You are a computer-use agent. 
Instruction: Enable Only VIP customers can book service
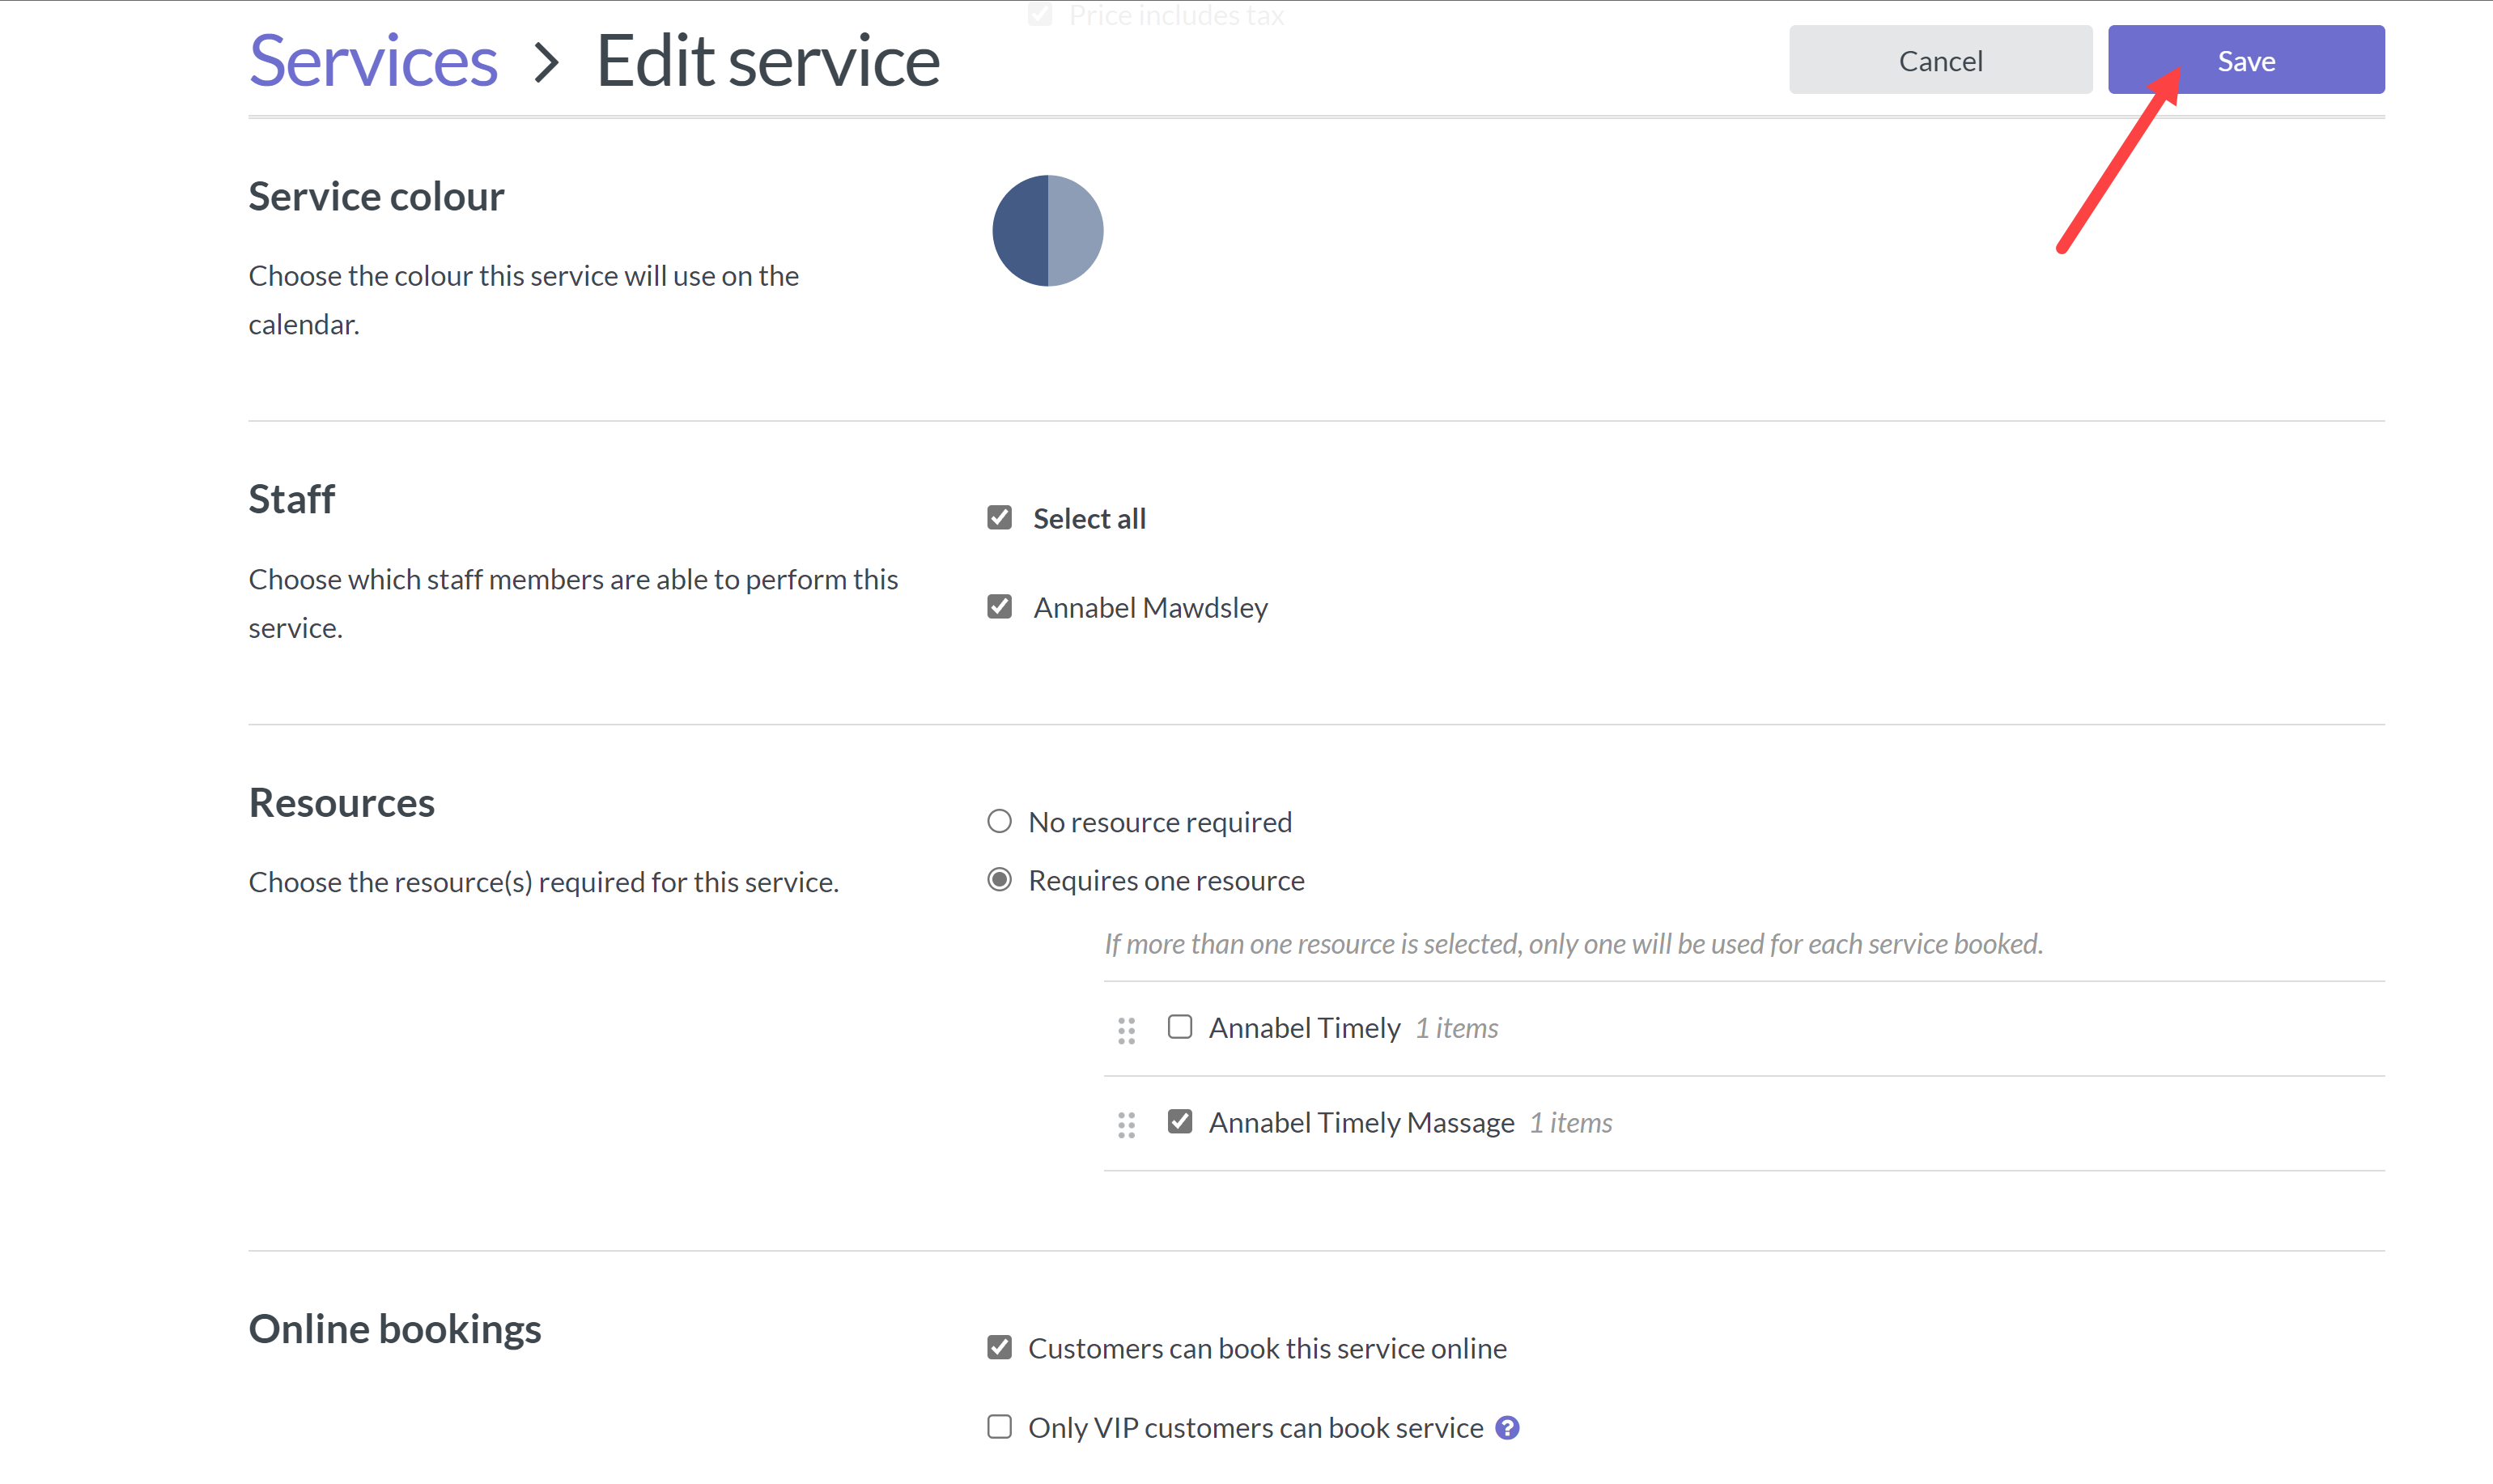pyautogui.click(x=999, y=1426)
